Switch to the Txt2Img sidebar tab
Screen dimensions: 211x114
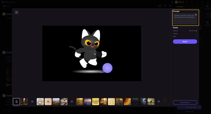pyautogui.click(x=207, y=15)
